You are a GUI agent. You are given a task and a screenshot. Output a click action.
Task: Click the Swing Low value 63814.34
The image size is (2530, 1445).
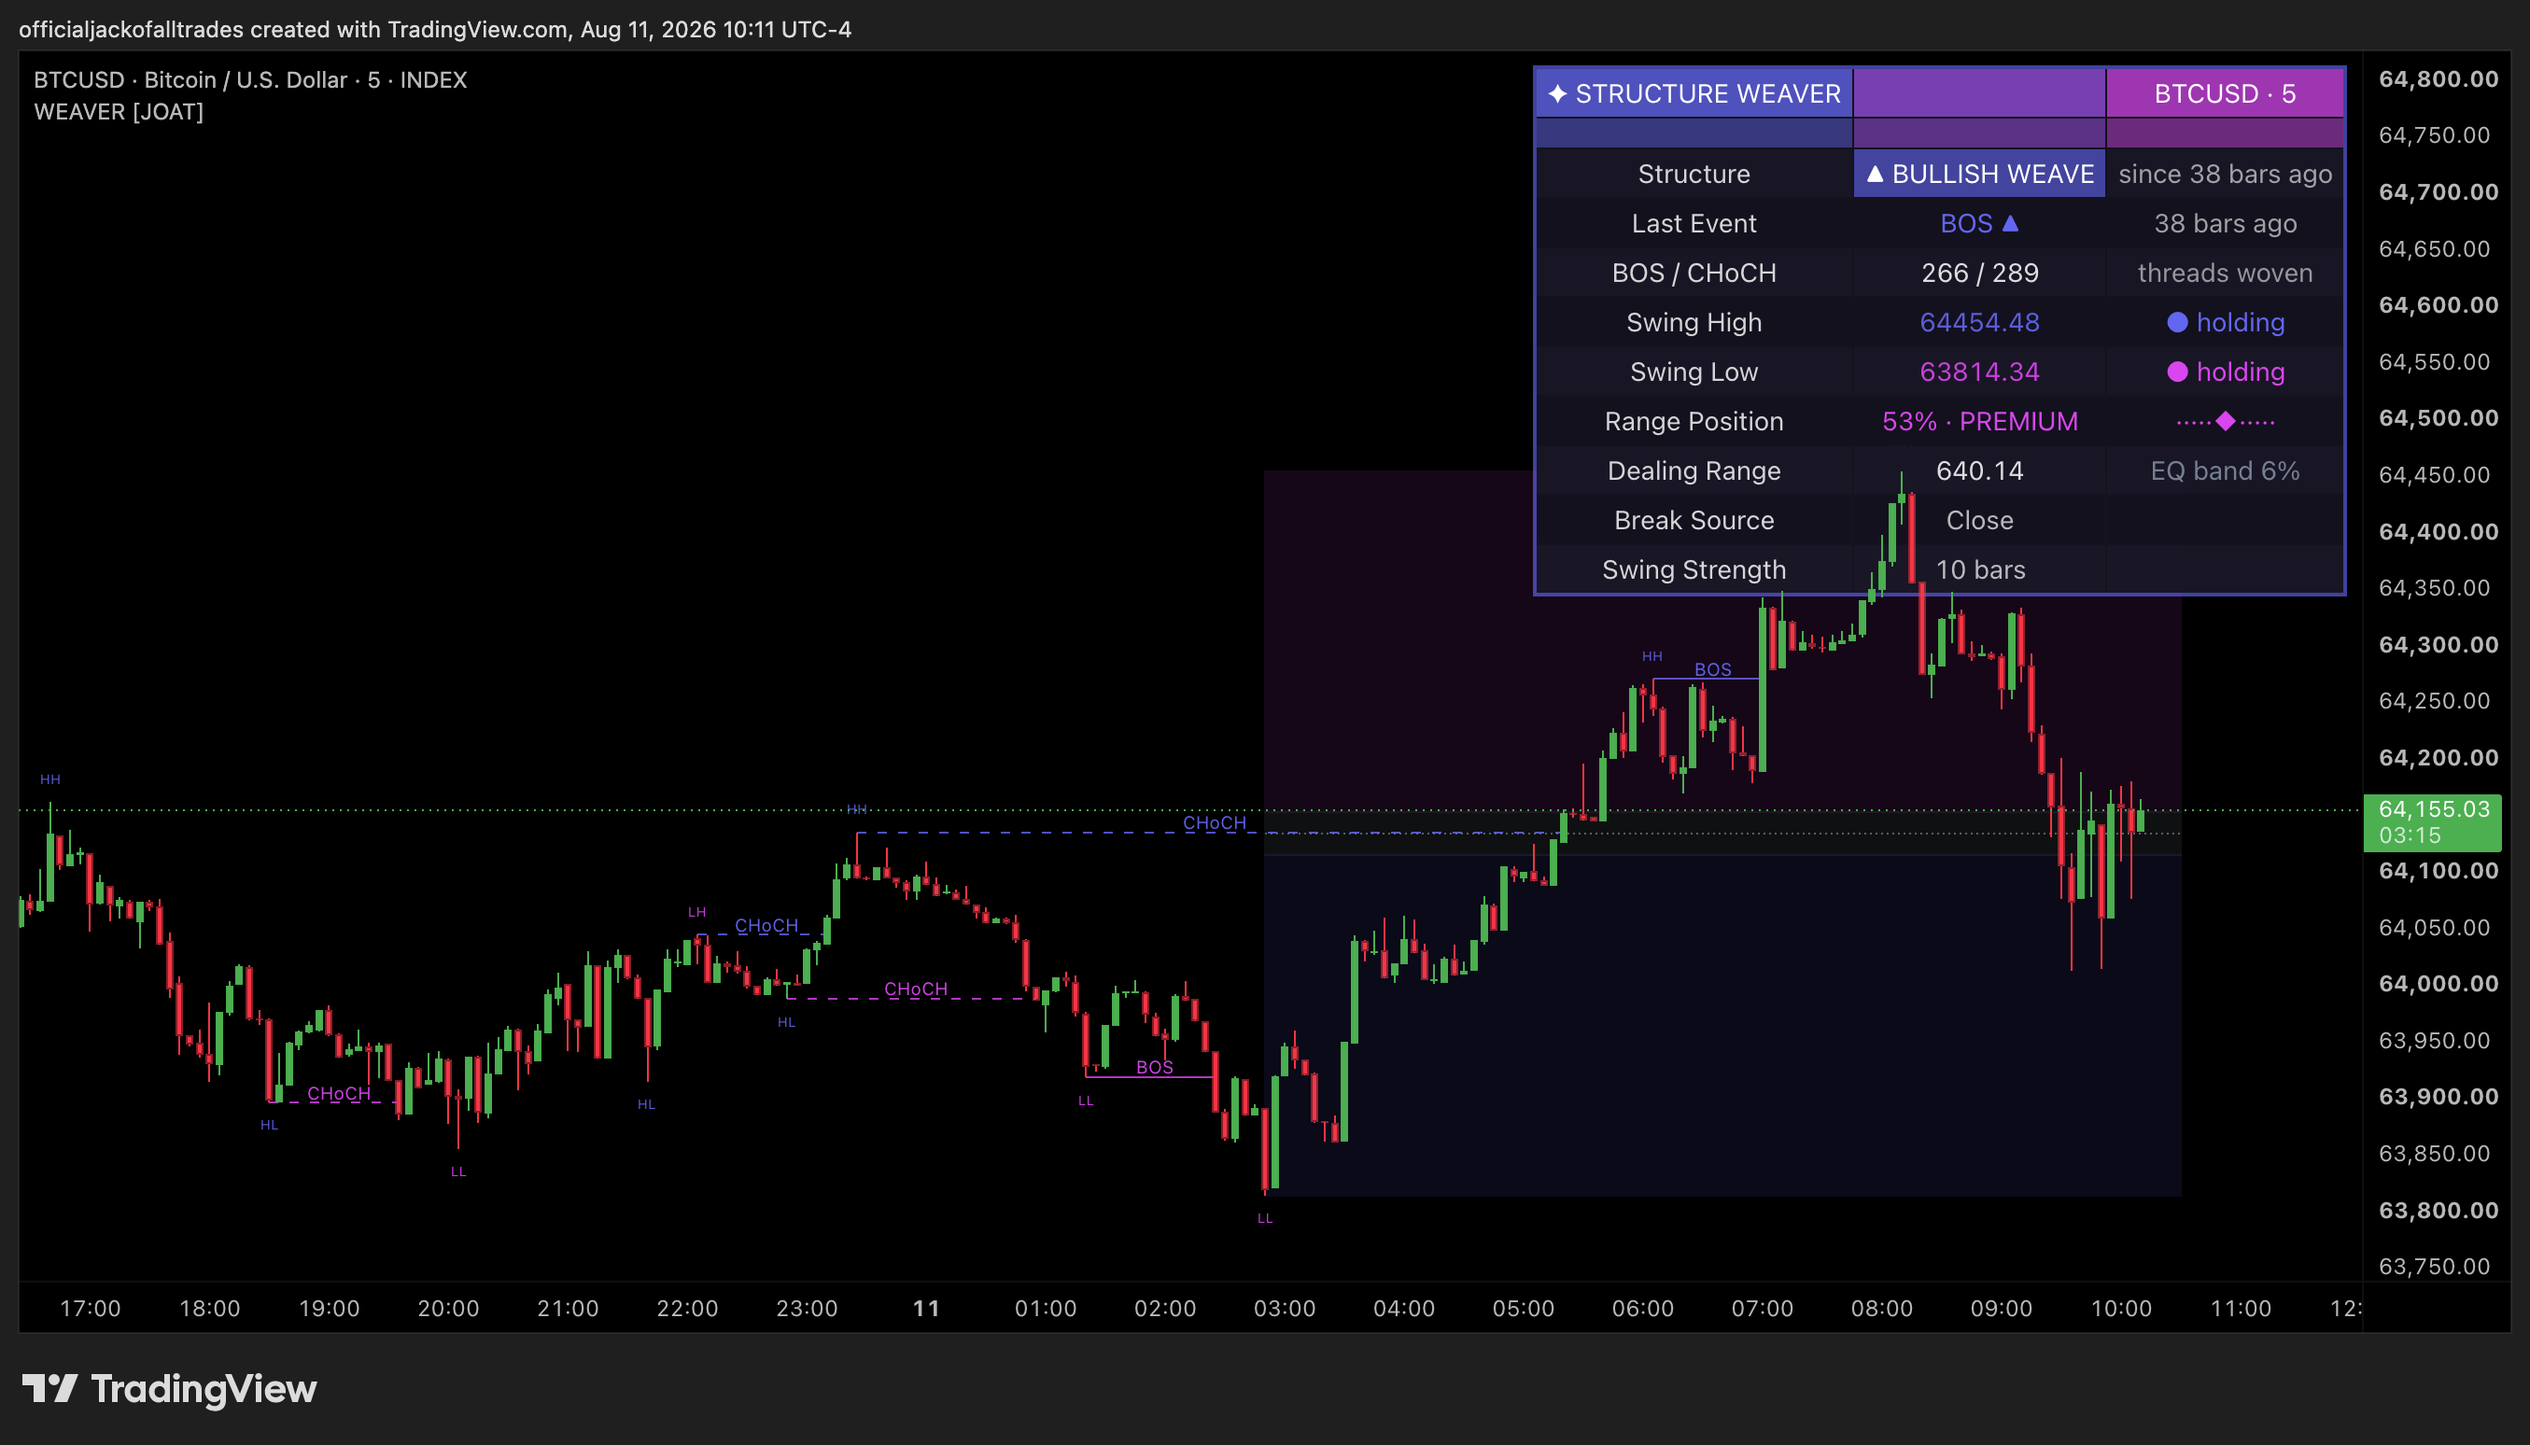pyautogui.click(x=1979, y=372)
